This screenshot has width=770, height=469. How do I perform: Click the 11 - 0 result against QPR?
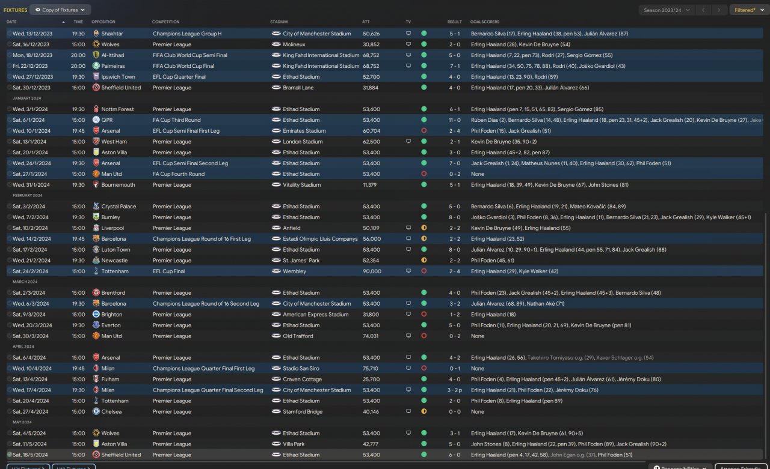pos(455,120)
